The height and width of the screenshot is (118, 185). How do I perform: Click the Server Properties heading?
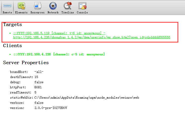(x=26, y=63)
